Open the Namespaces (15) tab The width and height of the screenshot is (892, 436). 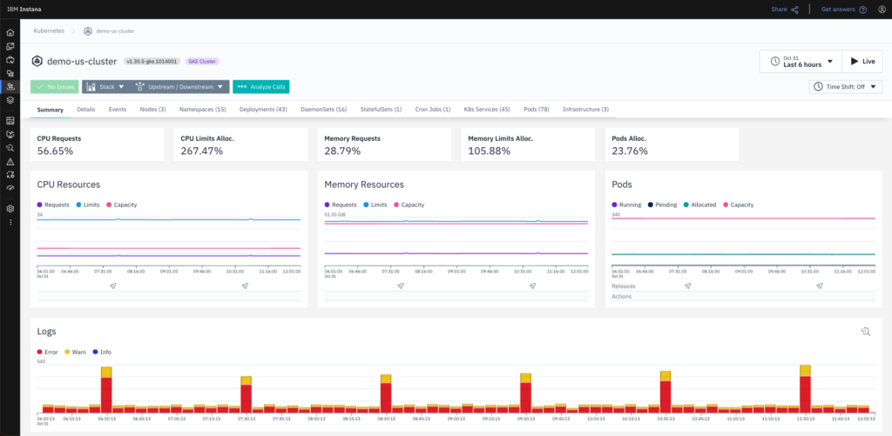pos(202,109)
